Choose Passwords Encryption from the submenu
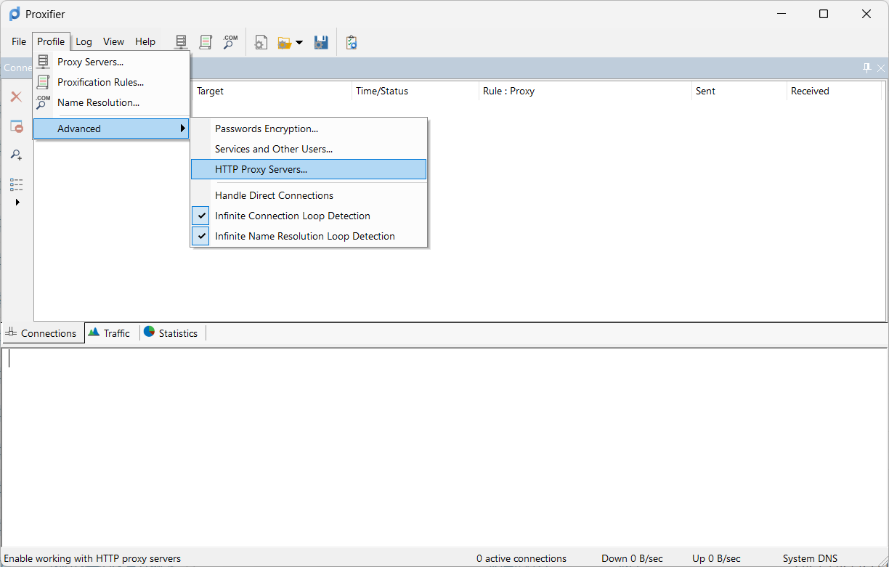The width and height of the screenshot is (889, 567). tap(266, 129)
